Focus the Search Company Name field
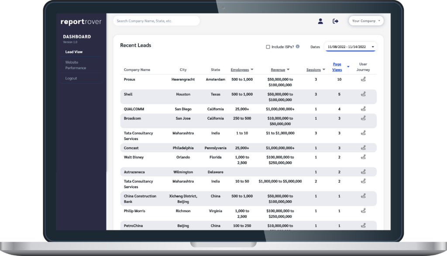Screen dimensions: 447x256 [157, 21]
